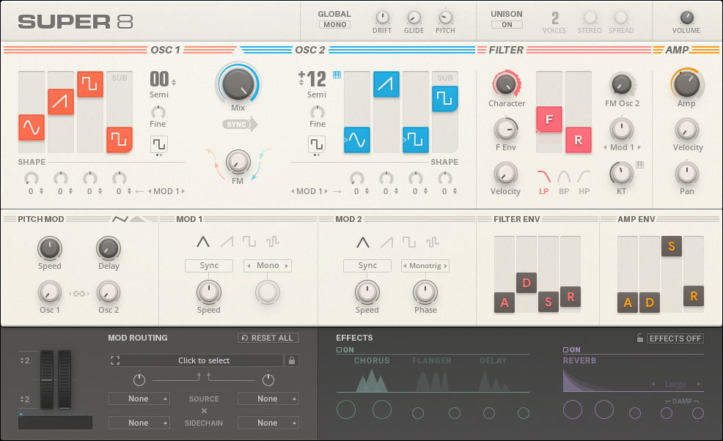Select the FILTER section header
This screenshot has height=441, width=723.
point(506,50)
